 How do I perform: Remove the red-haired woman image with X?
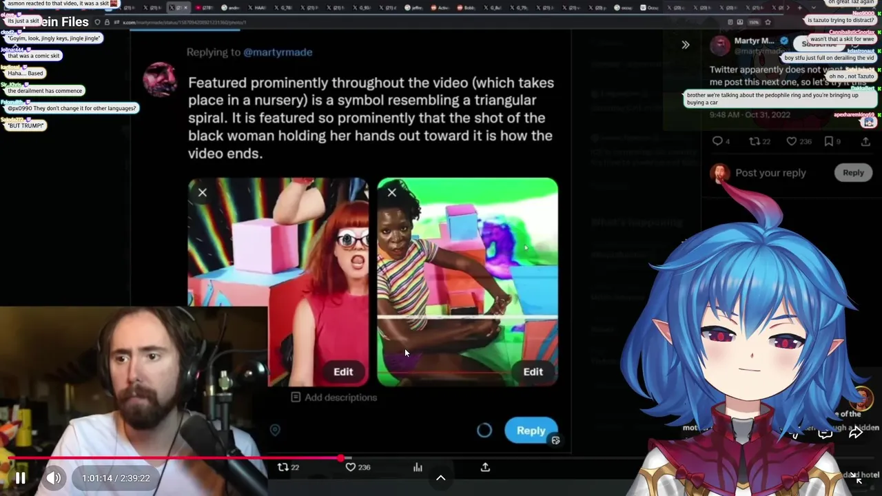click(x=203, y=193)
